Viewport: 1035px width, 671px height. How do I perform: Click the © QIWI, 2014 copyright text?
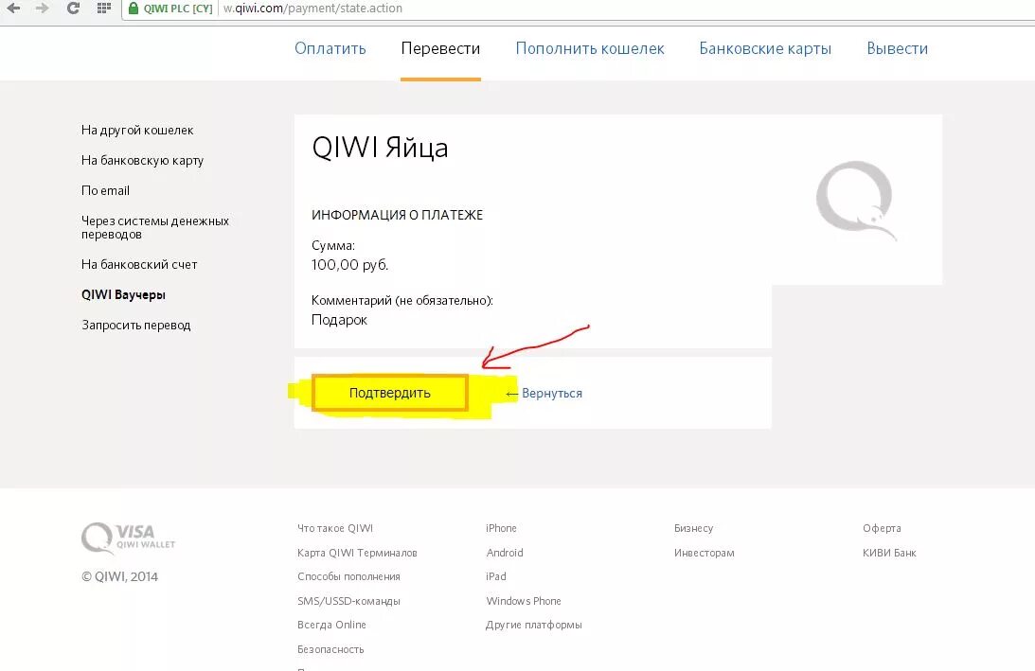119,576
